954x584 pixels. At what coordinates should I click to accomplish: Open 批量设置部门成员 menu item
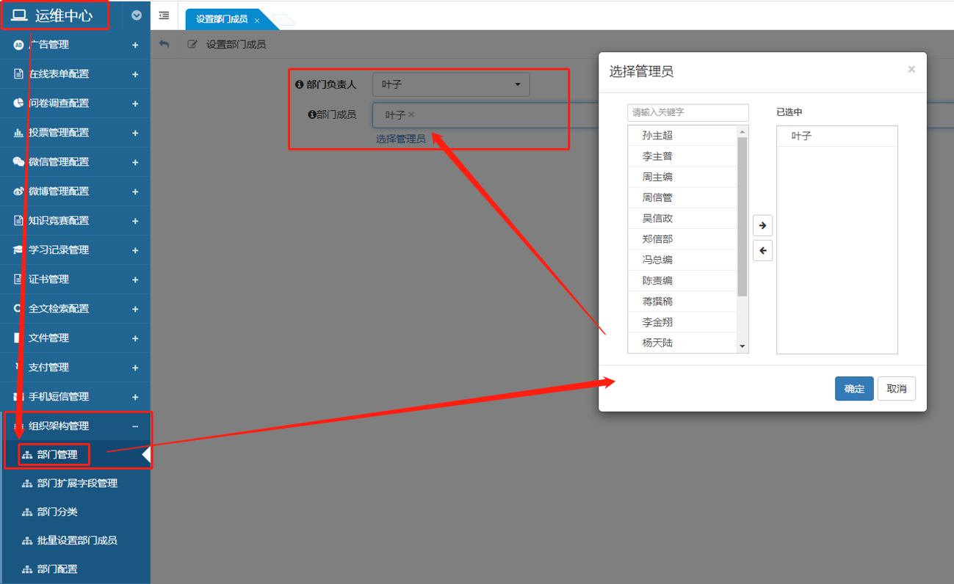(77, 541)
